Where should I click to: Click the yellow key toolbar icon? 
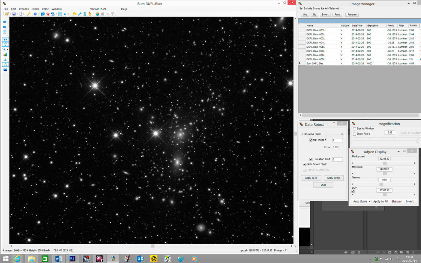(29, 14)
